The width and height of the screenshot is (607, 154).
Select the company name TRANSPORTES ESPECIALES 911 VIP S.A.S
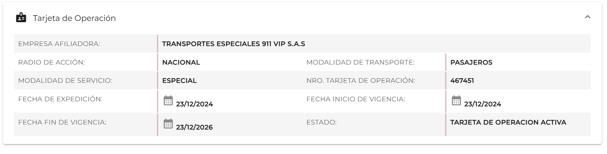tap(234, 44)
